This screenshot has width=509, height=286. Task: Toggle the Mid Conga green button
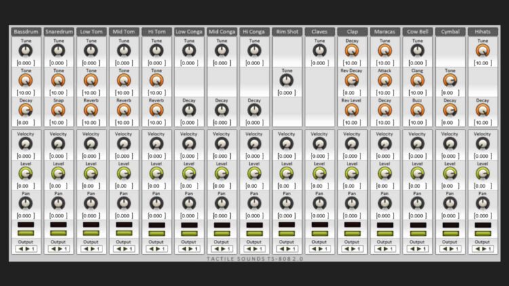[x=222, y=233]
